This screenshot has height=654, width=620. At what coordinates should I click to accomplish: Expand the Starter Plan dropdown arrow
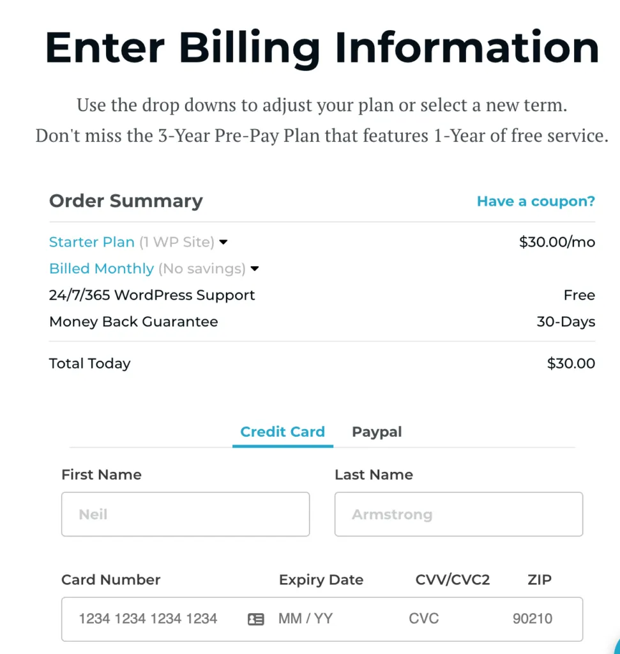coord(223,243)
